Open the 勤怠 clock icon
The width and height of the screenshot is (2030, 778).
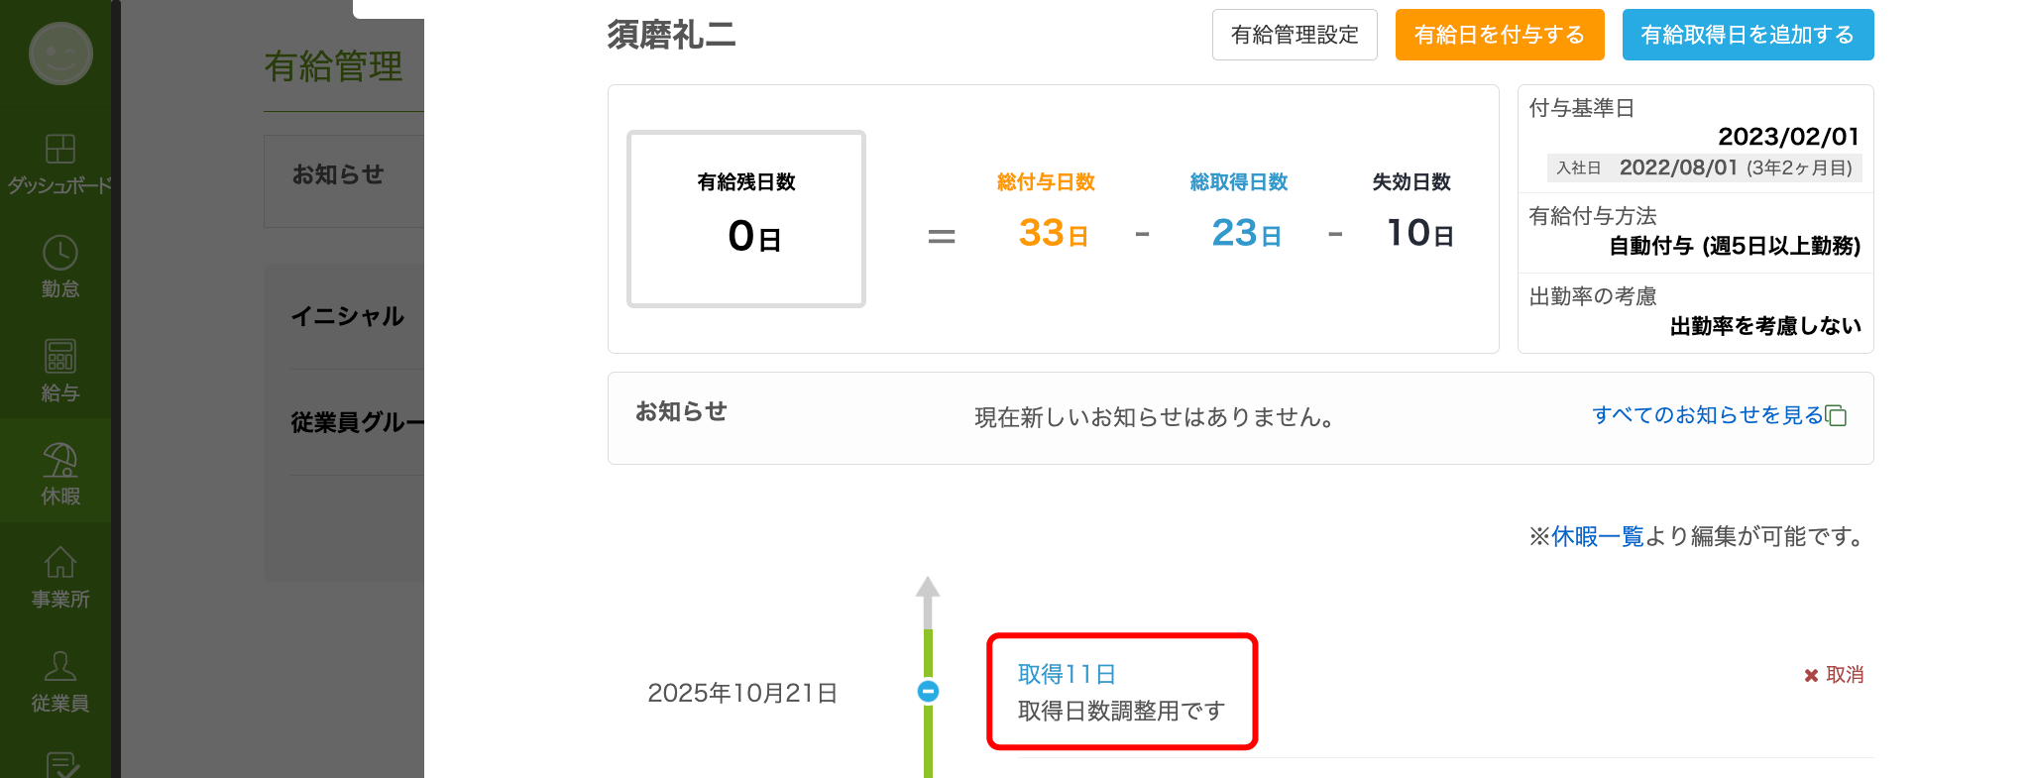coord(60,254)
